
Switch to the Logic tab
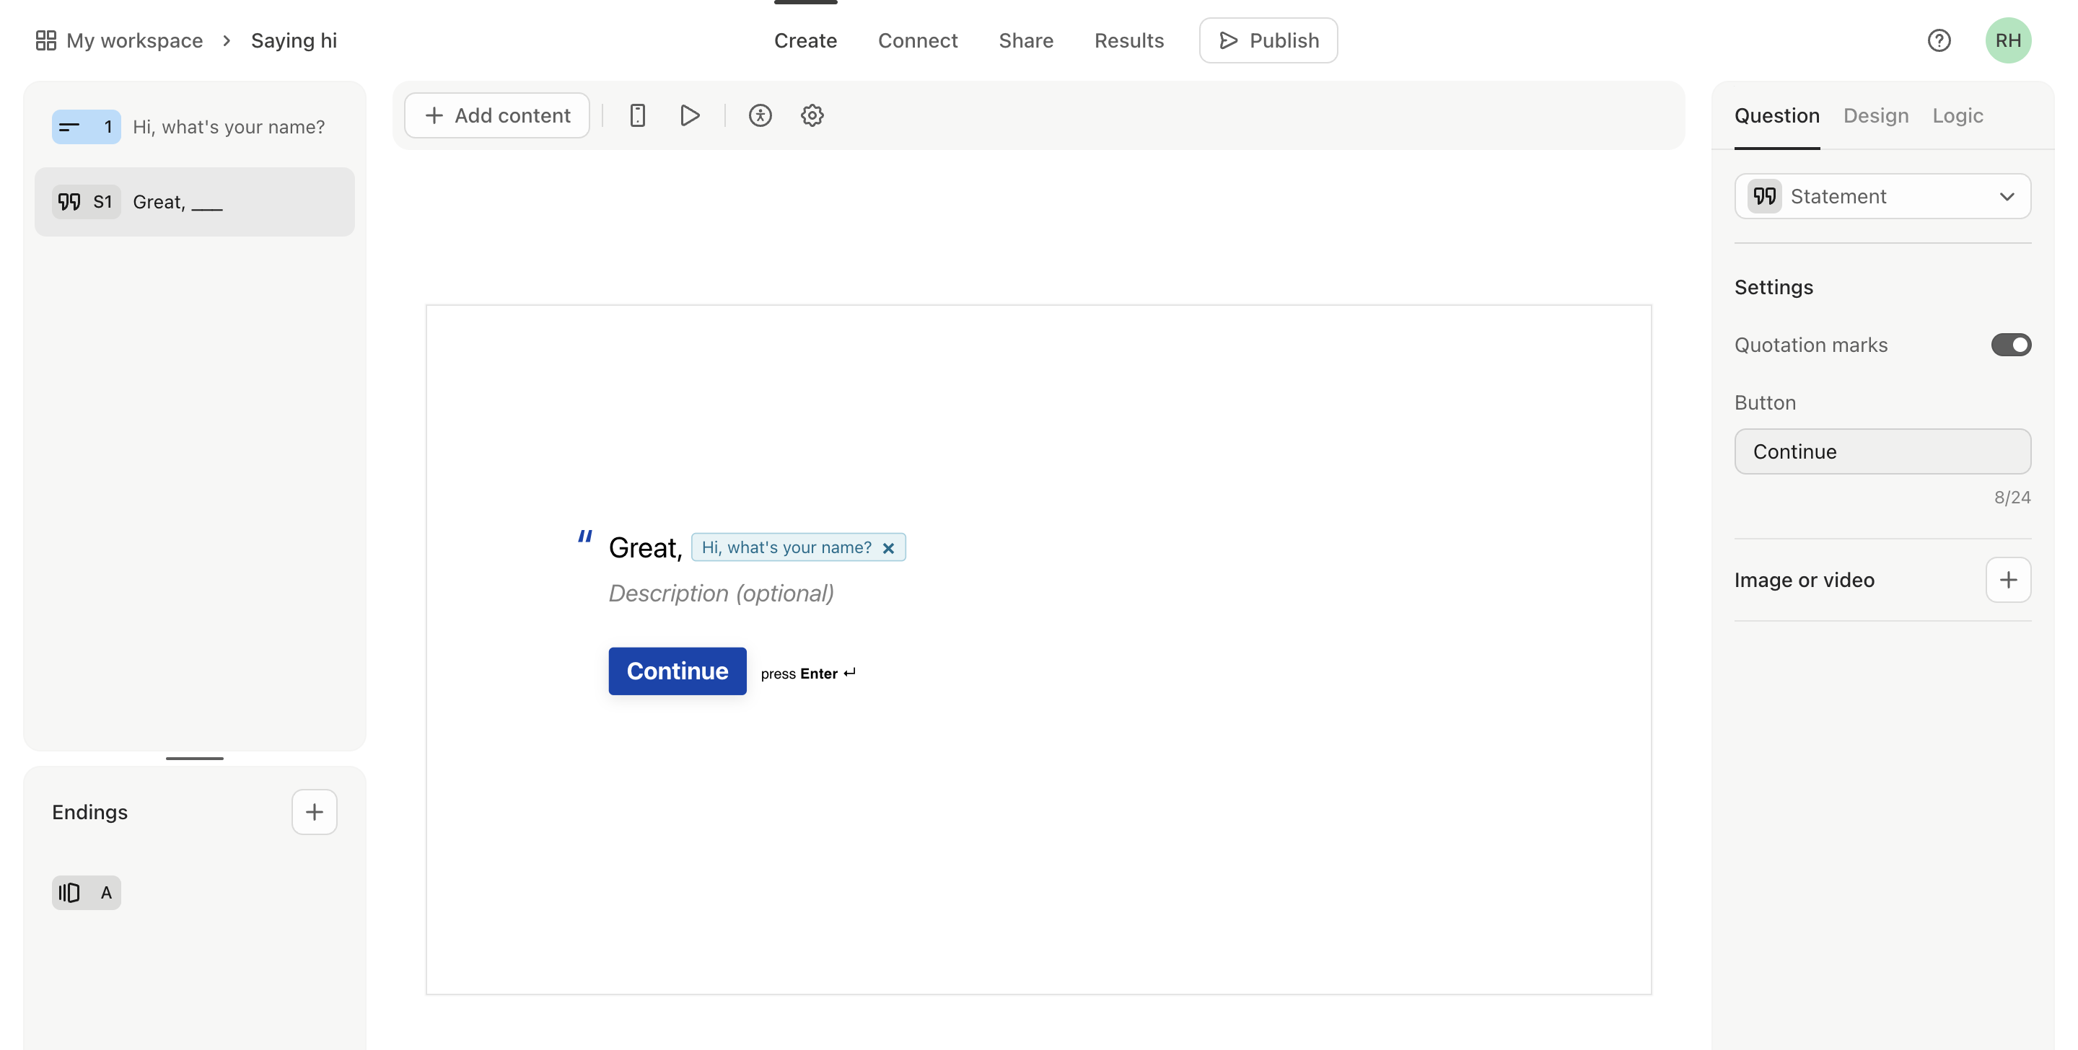[1959, 114]
